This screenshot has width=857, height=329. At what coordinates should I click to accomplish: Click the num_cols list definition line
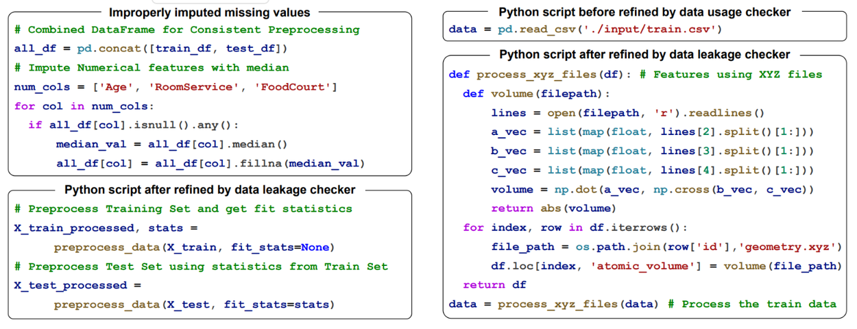tap(176, 87)
